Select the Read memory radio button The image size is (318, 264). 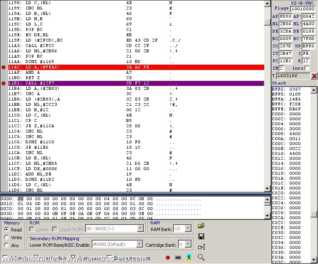pyautogui.click(x=7, y=230)
